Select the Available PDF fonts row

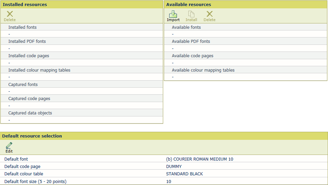pos(191,41)
